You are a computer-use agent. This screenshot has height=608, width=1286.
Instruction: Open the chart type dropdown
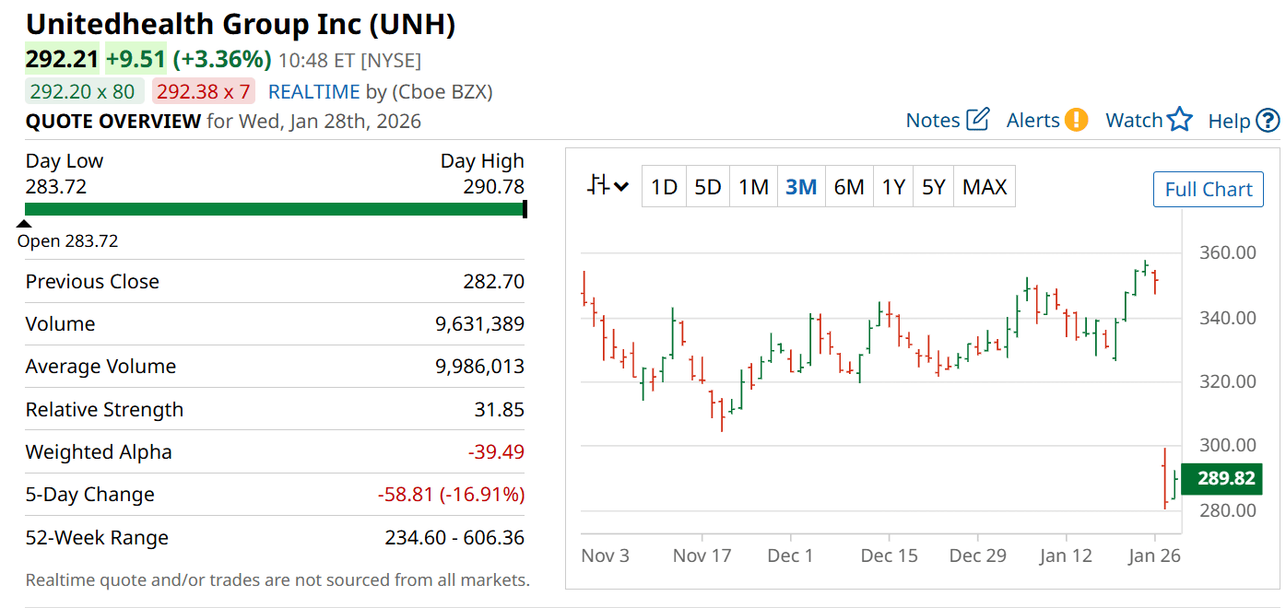(x=608, y=187)
